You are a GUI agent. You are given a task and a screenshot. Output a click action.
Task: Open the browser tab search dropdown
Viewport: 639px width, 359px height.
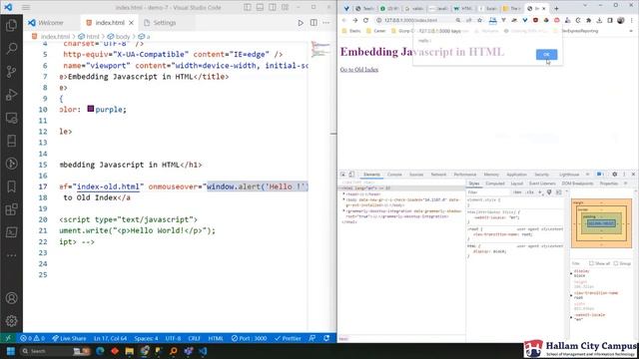click(585, 6)
